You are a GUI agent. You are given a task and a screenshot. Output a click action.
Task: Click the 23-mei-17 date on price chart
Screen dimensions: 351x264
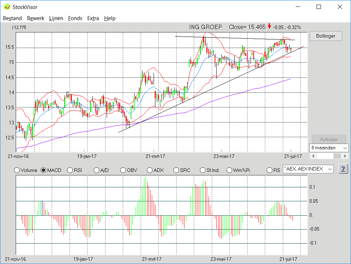[224, 156]
